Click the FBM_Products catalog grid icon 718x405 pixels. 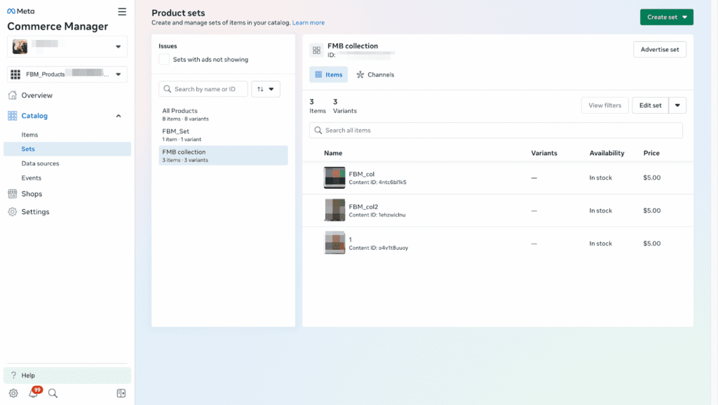[15, 74]
